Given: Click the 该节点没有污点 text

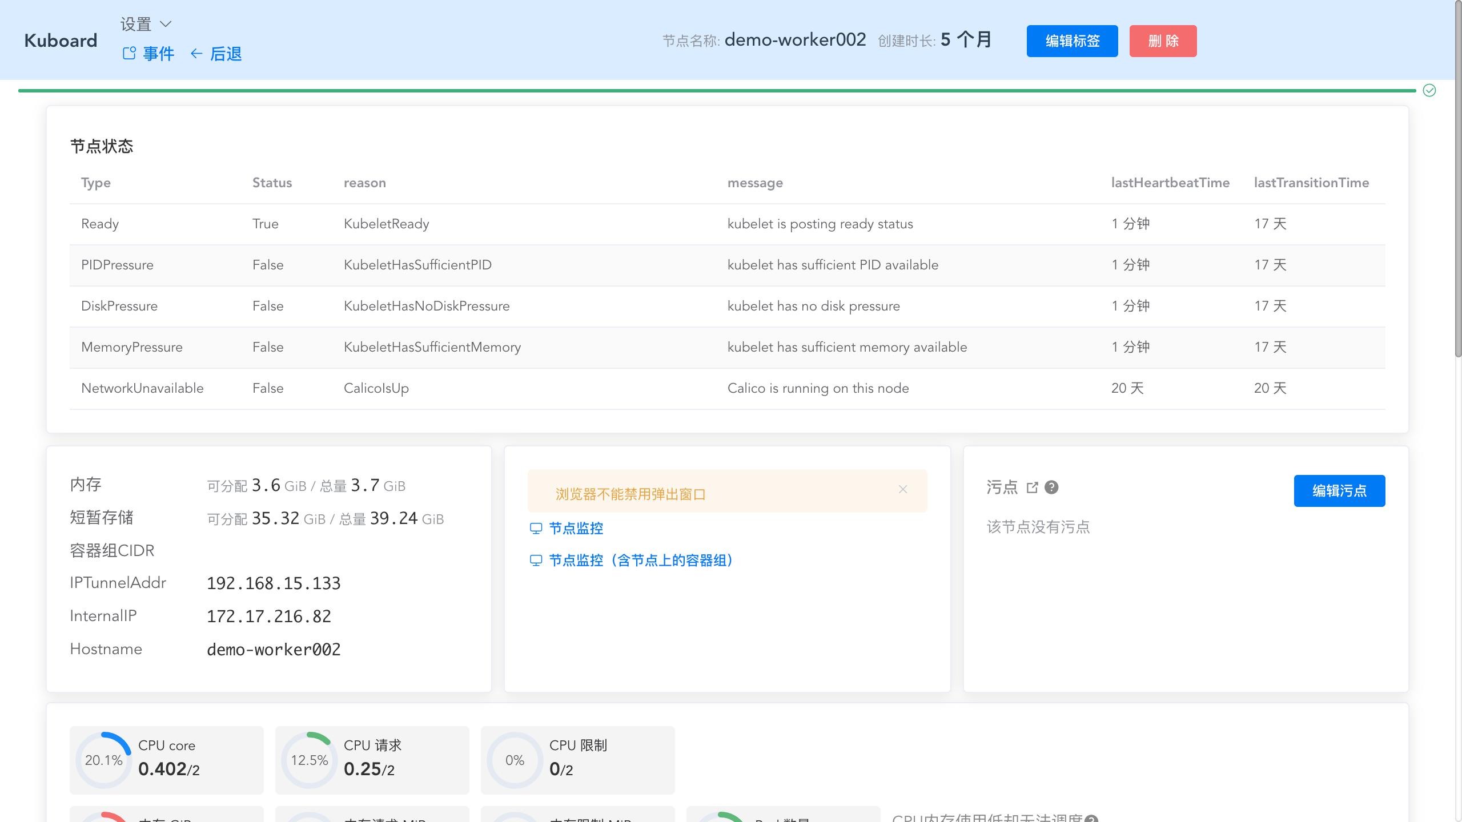Looking at the screenshot, I should pyautogui.click(x=1038, y=527).
